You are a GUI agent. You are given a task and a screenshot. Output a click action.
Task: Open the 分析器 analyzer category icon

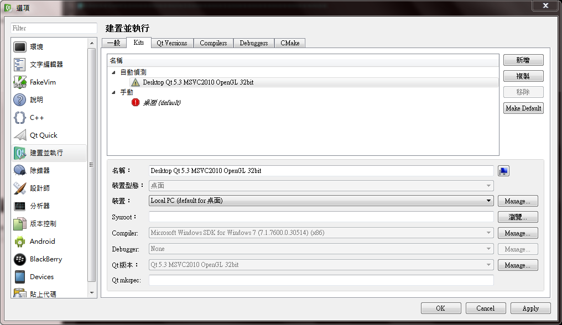20,206
